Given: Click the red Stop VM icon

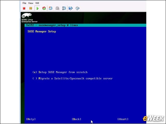Looking at the screenshot, I should [24, 8].
